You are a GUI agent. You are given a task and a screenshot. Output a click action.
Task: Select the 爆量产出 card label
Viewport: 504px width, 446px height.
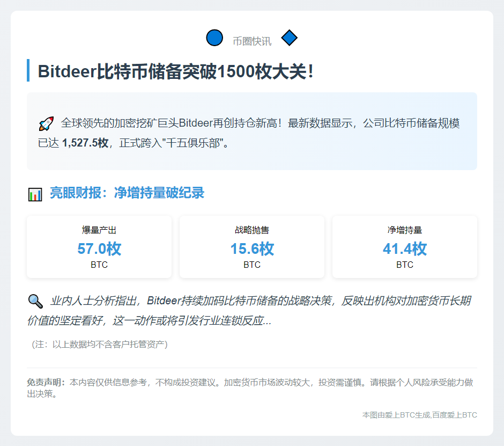pyautogui.click(x=99, y=230)
